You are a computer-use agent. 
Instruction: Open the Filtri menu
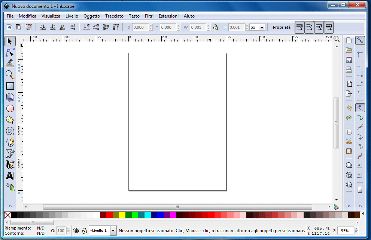click(x=149, y=16)
